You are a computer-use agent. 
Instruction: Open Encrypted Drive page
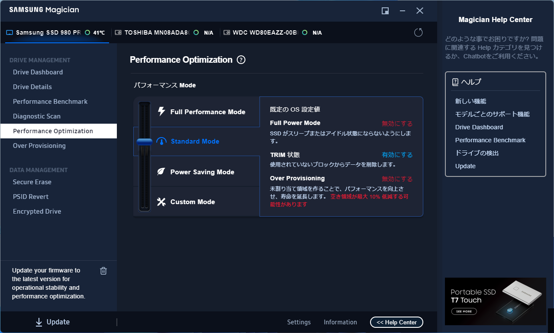click(x=37, y=211)
